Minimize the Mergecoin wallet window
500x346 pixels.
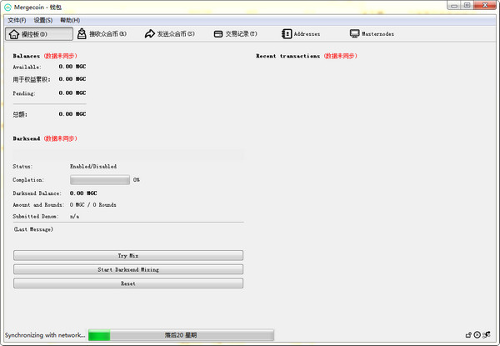tap(454, 5)
